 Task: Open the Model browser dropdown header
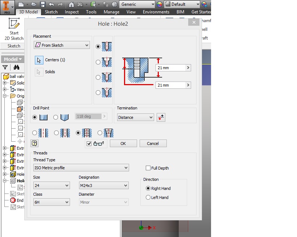tap(13, 59)
